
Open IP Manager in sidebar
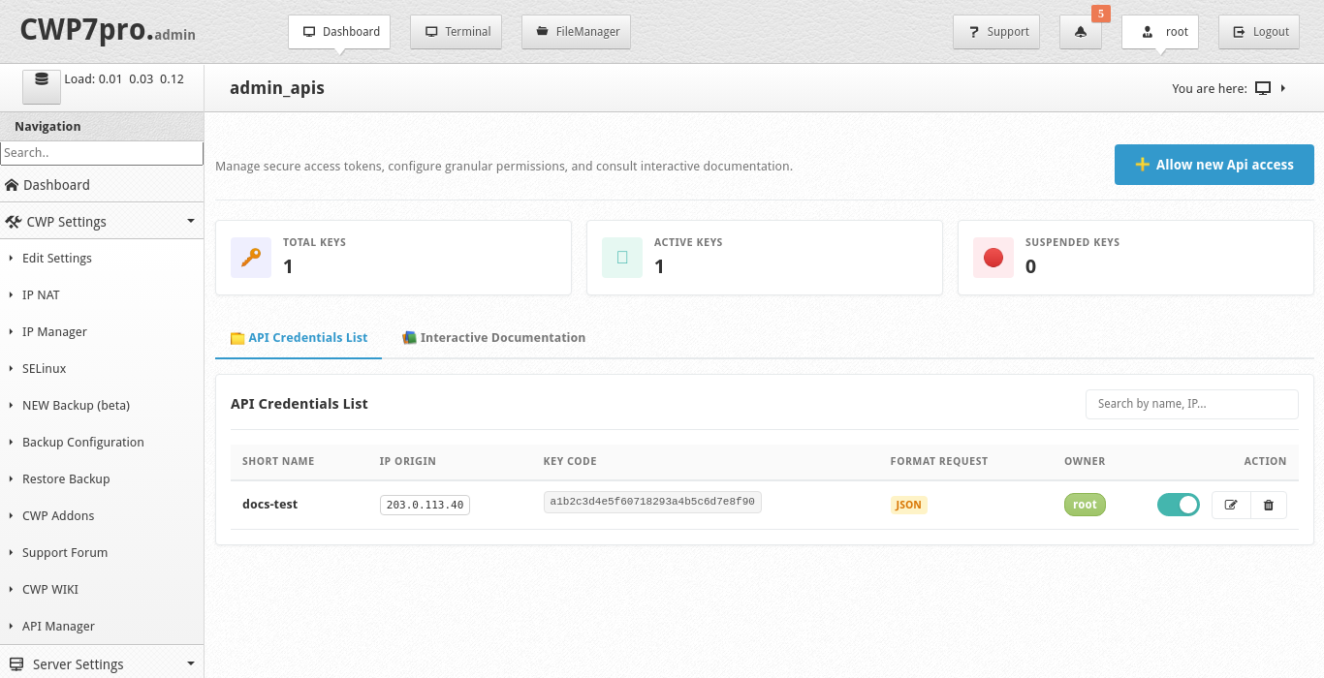click(102, 332)
